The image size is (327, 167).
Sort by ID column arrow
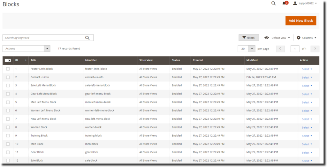click(x=26, y=60)
